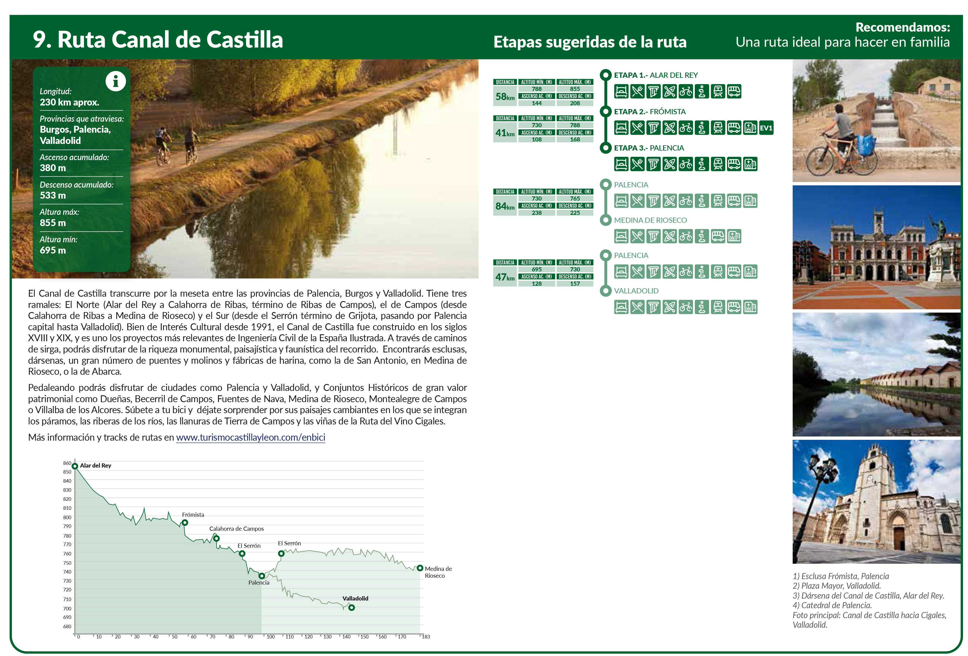Click the lodging bed icon under Medina de Rioseco
Image resolution: width=968 pixels, height=656 pixels.
click(621, 237)
